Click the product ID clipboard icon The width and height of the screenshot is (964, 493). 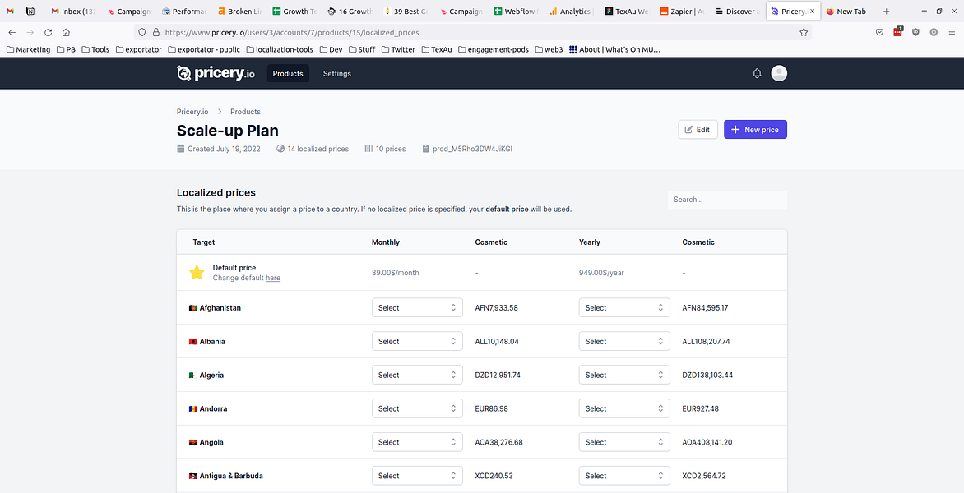point(425,149)
